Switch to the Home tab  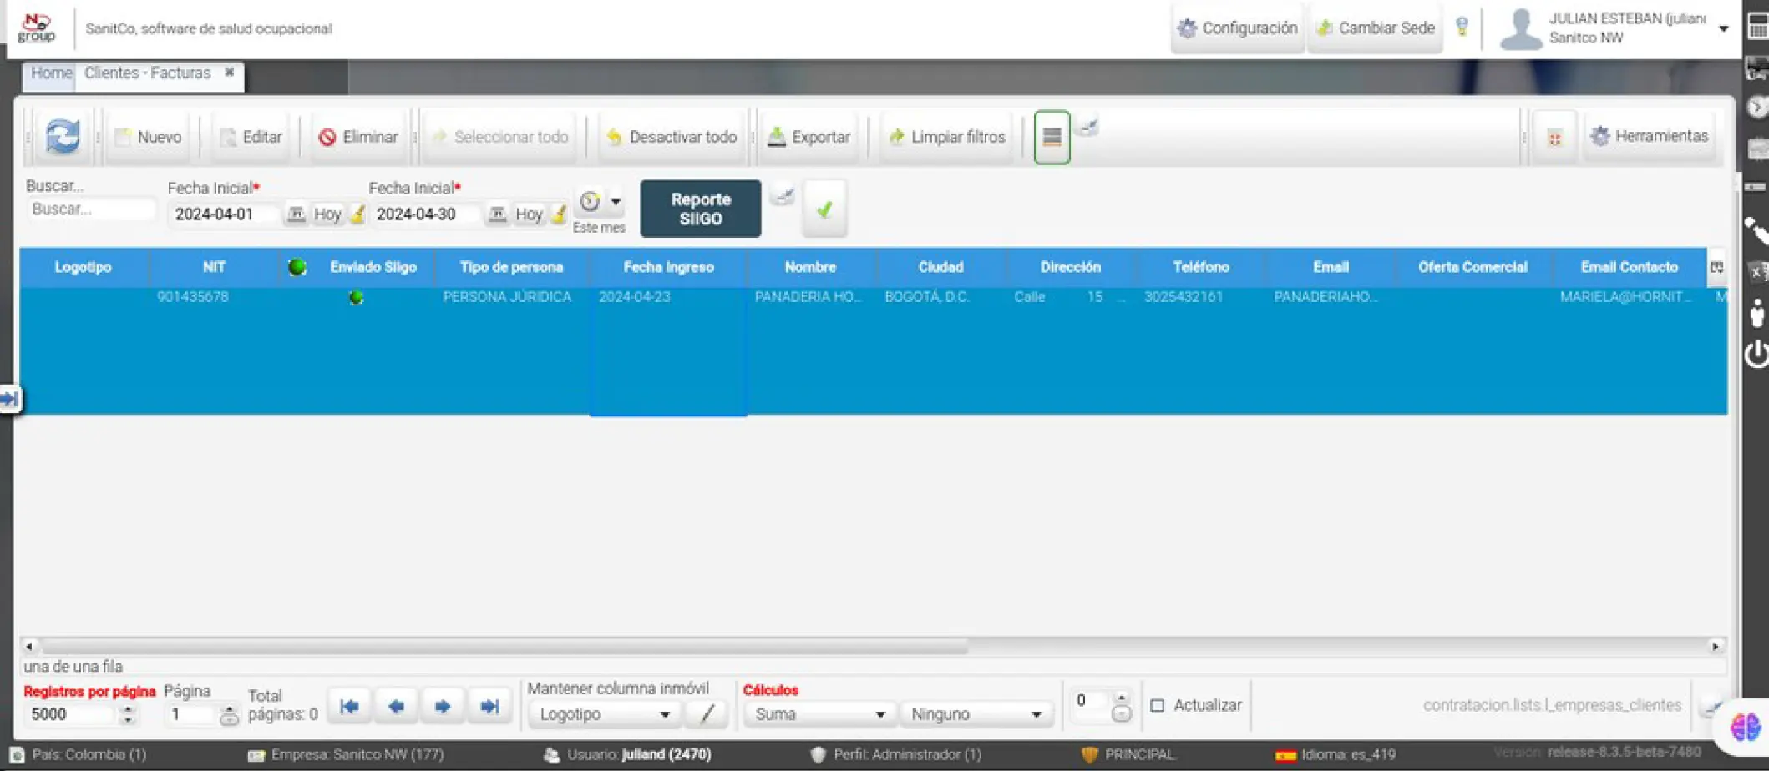pyautogui.click(x=51, y=73)
